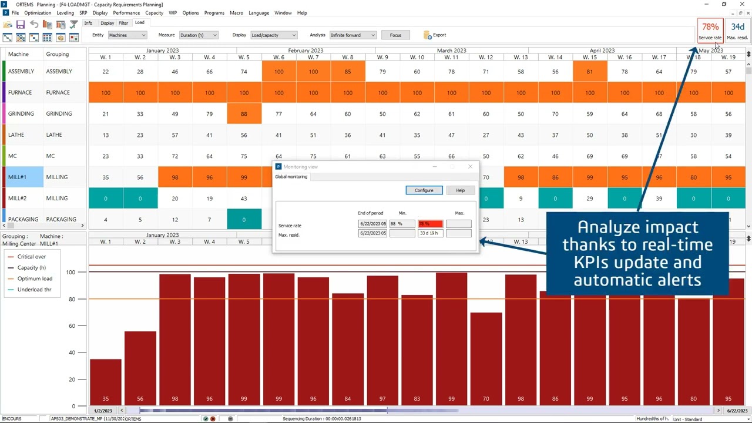Screen dimensions: 752x423
Task: Open the package stock view icon
Action: (x=61, y=37)
